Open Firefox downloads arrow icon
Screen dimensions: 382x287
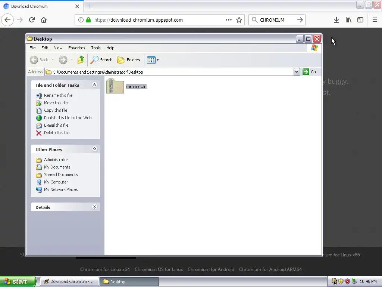336,20
